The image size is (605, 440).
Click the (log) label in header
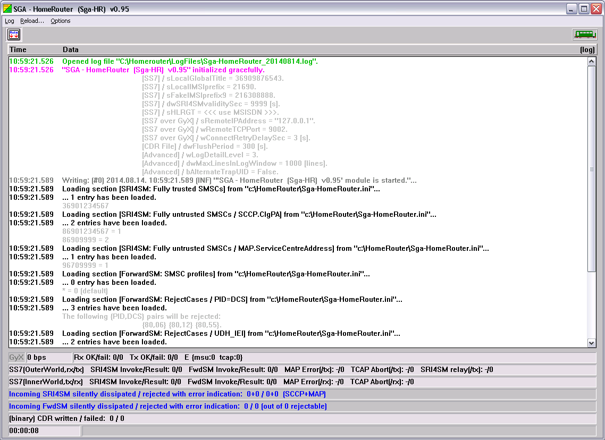(587, 49)
